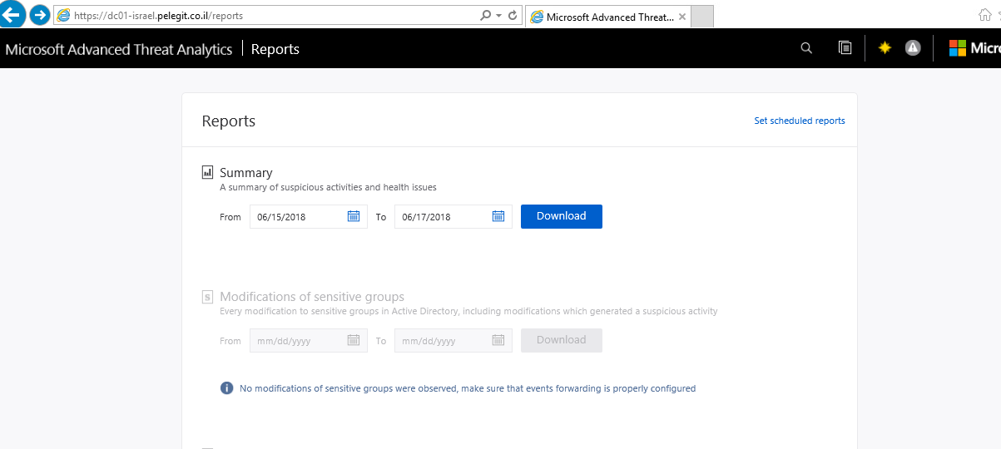This screenshot has width=1001, height=449.
Task: Open calendar picker for Summary To date
Action: point(498,216)
